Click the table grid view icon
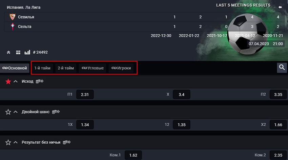288x160 pixels. (18, 52)
